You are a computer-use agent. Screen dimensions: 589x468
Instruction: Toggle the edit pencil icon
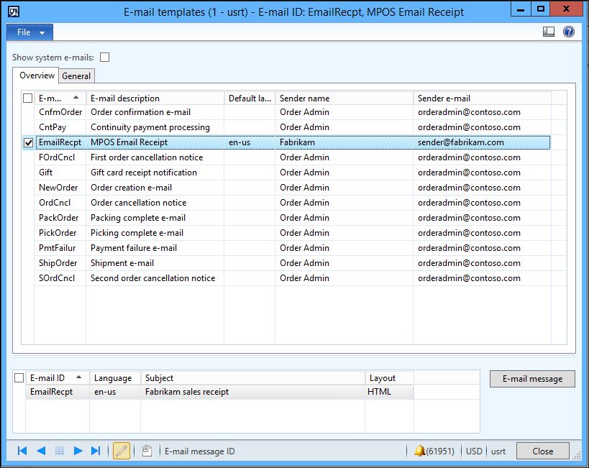pyautogui.click(x=121, y=451)
